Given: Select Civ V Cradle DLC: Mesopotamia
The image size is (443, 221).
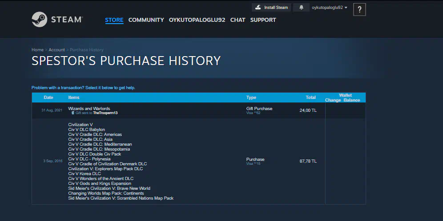Looking at the screenshot, I should (99, 149).
